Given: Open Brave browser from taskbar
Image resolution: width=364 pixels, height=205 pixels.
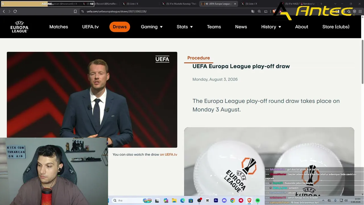Looking at the screenshot, I should 249,200.
